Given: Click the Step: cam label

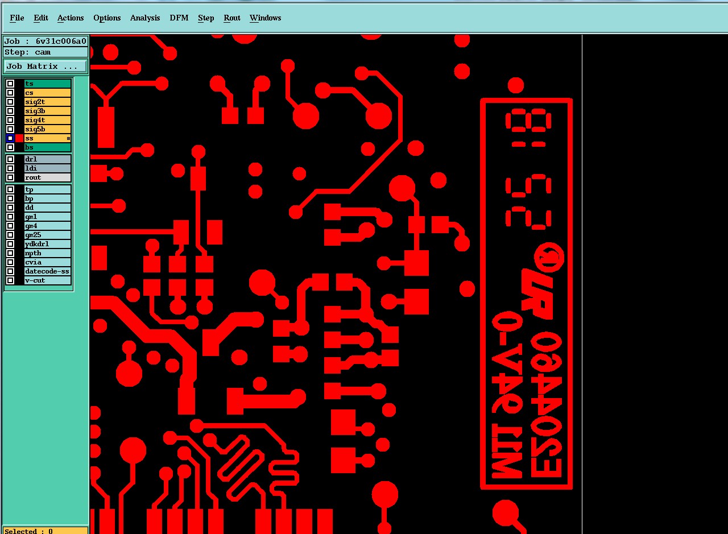Looking at the screenshot, I should pyautogui.click(x=45, y=52).
